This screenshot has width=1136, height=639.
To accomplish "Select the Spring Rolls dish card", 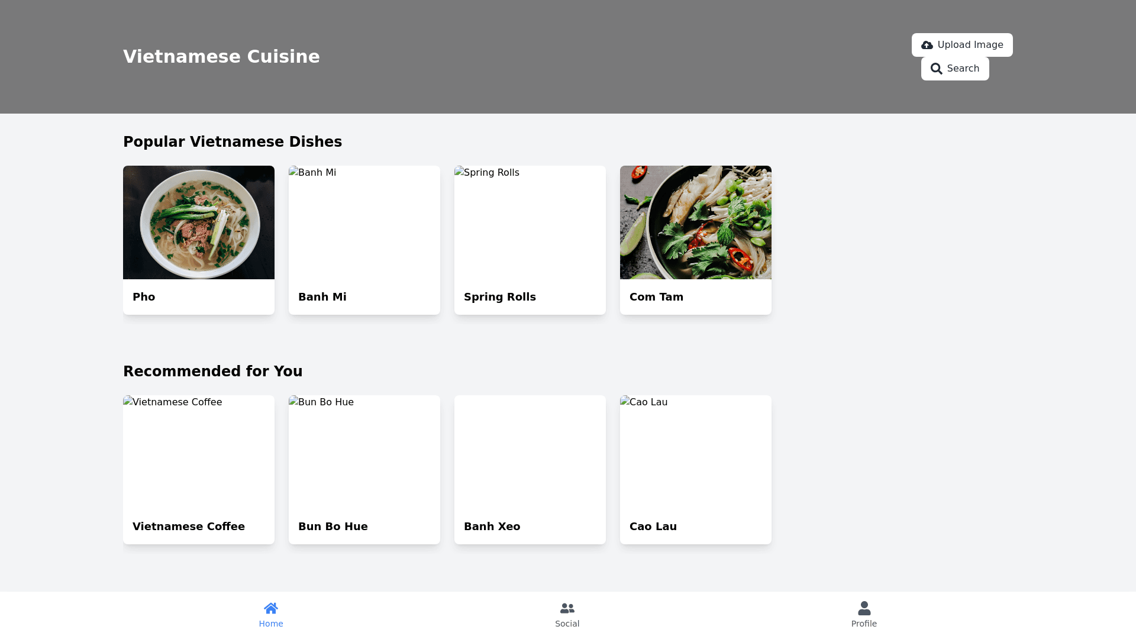I will click(530, 240).
